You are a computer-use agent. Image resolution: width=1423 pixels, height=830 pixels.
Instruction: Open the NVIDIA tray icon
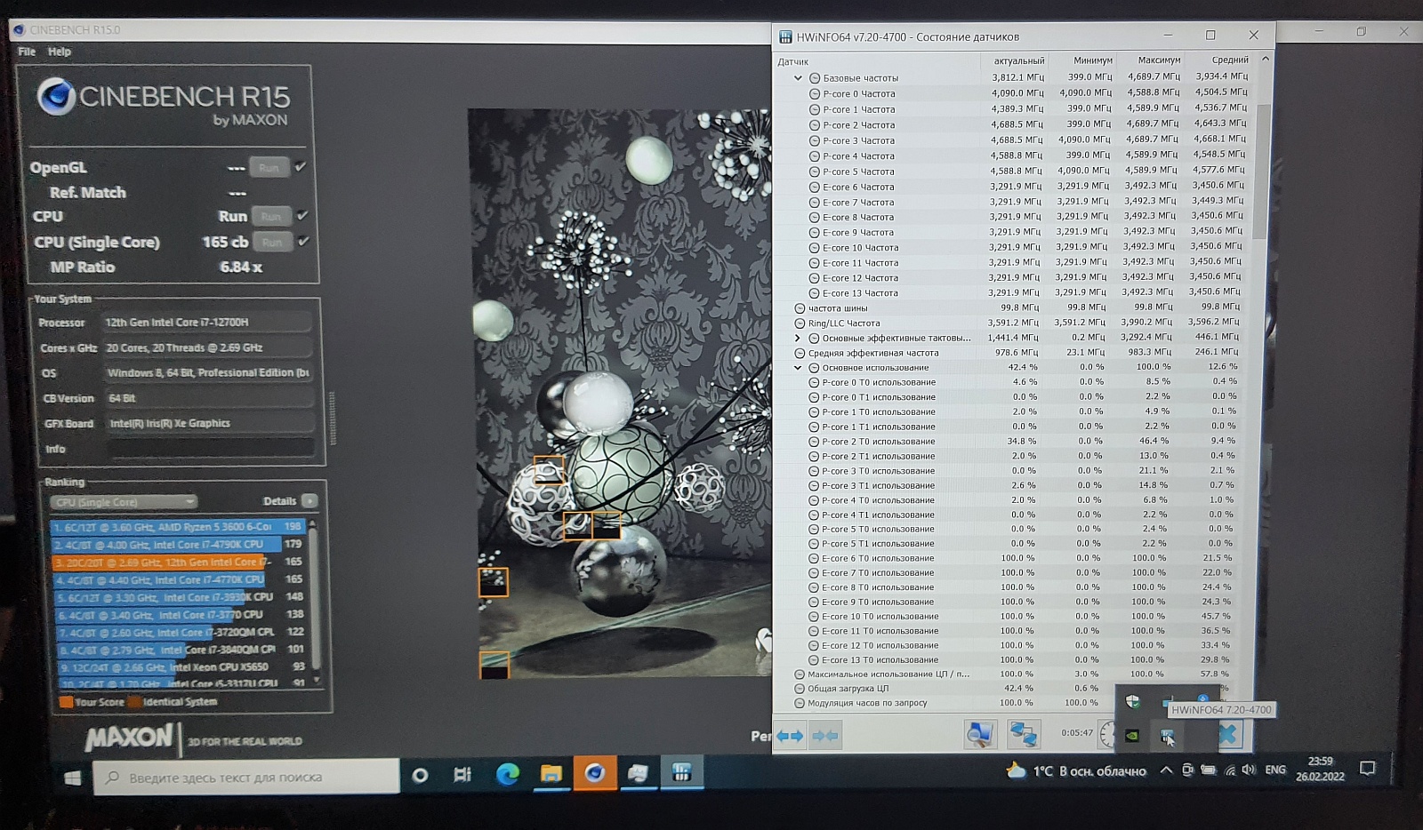coord(1132,735)
